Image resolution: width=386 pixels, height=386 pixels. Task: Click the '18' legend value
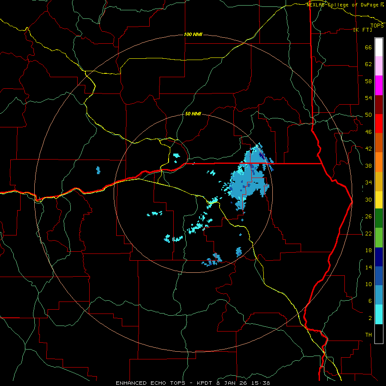click(x=368, y=250)
